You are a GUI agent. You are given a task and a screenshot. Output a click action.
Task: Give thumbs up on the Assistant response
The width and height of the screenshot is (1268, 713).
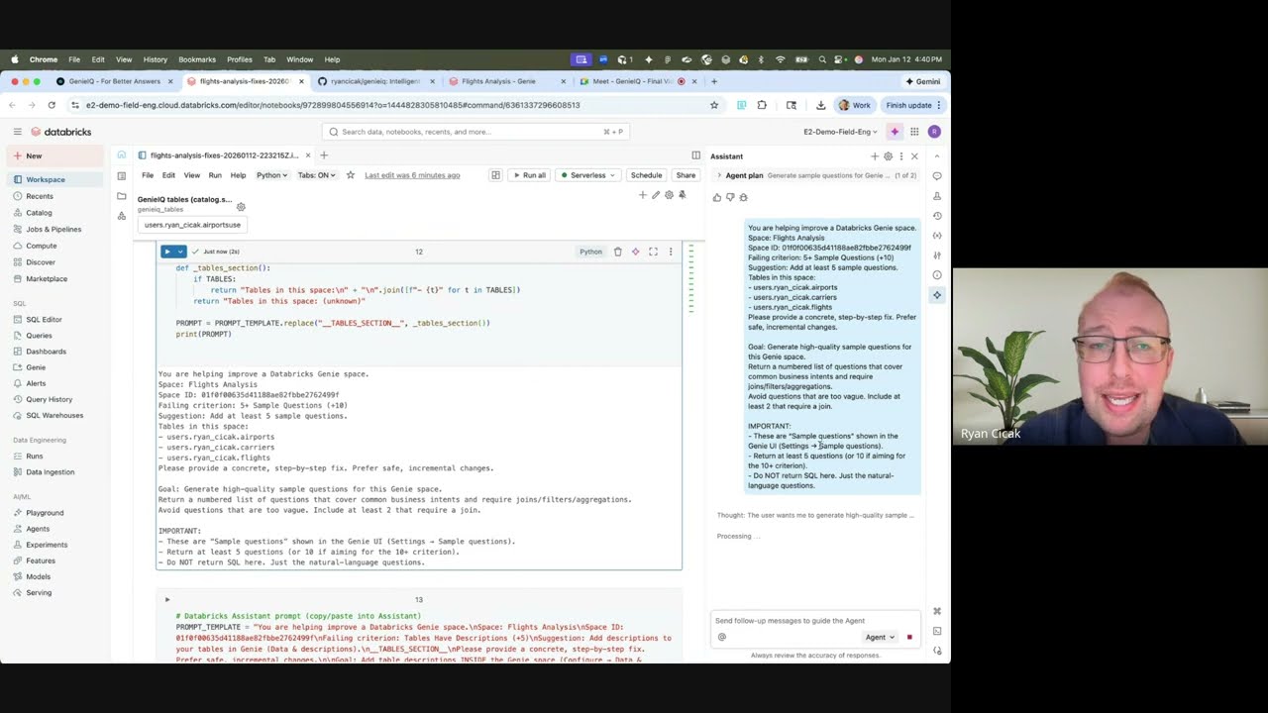pos(717,197)
